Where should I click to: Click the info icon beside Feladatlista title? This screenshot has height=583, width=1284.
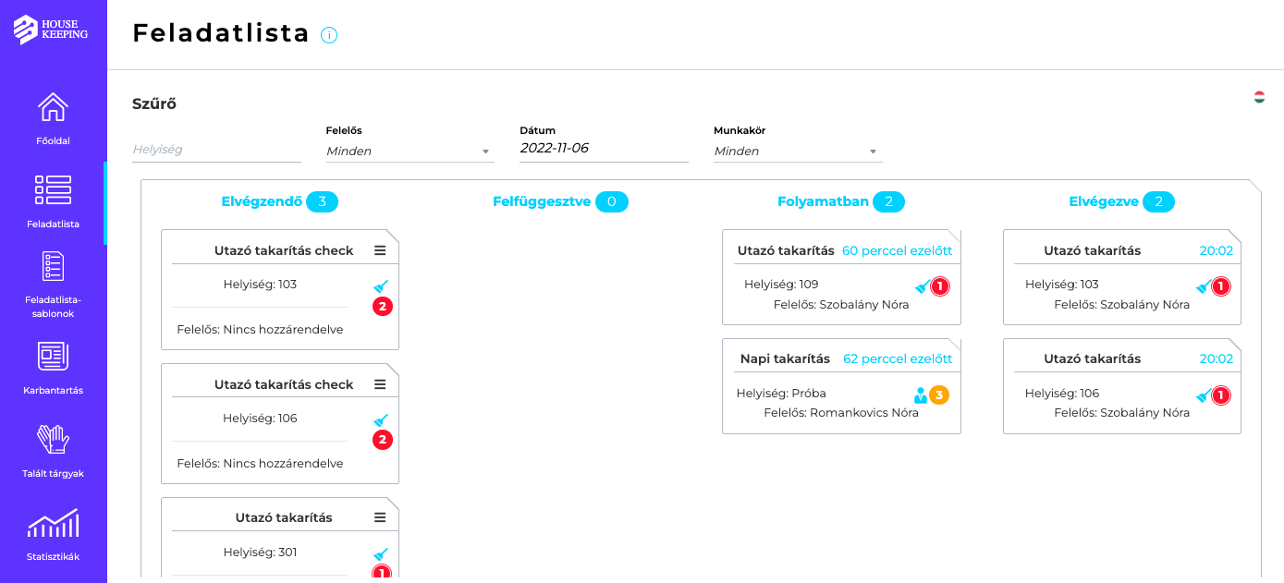329,35
